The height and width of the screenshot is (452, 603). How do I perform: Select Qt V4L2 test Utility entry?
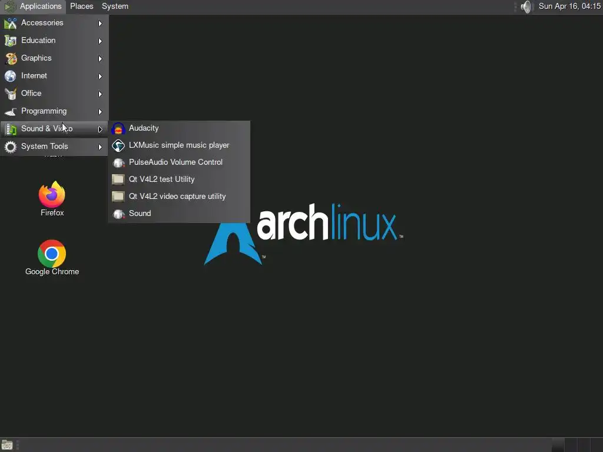click(x=179, y=180)
